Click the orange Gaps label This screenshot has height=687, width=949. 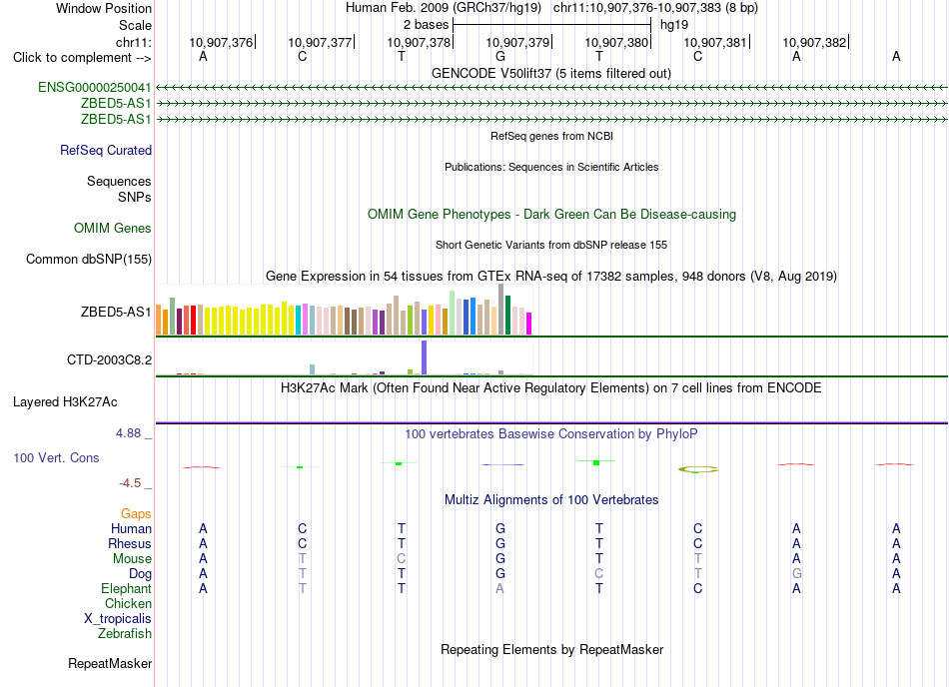[136, 513]
